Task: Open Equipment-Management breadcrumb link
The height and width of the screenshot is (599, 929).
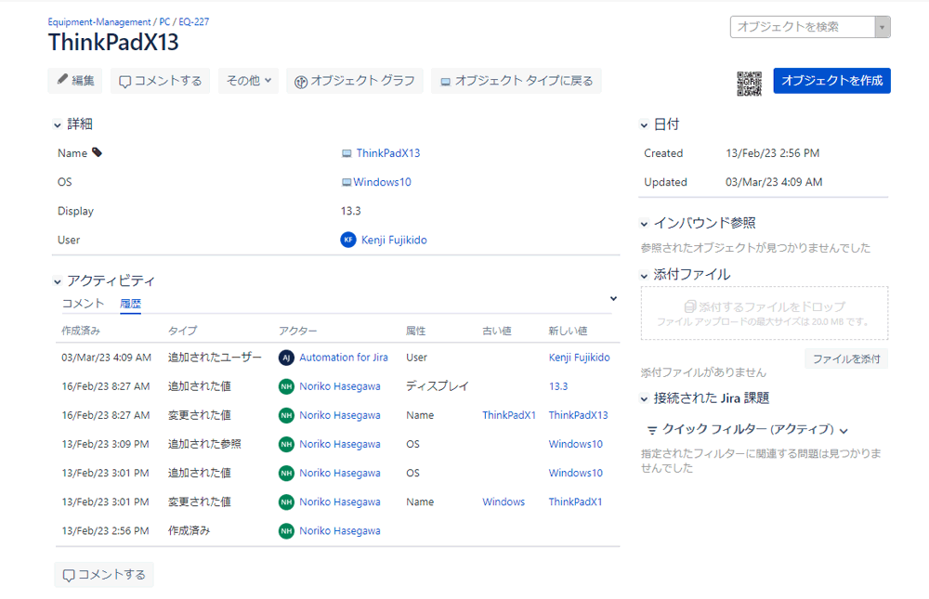Action: (x=99, y=22)
